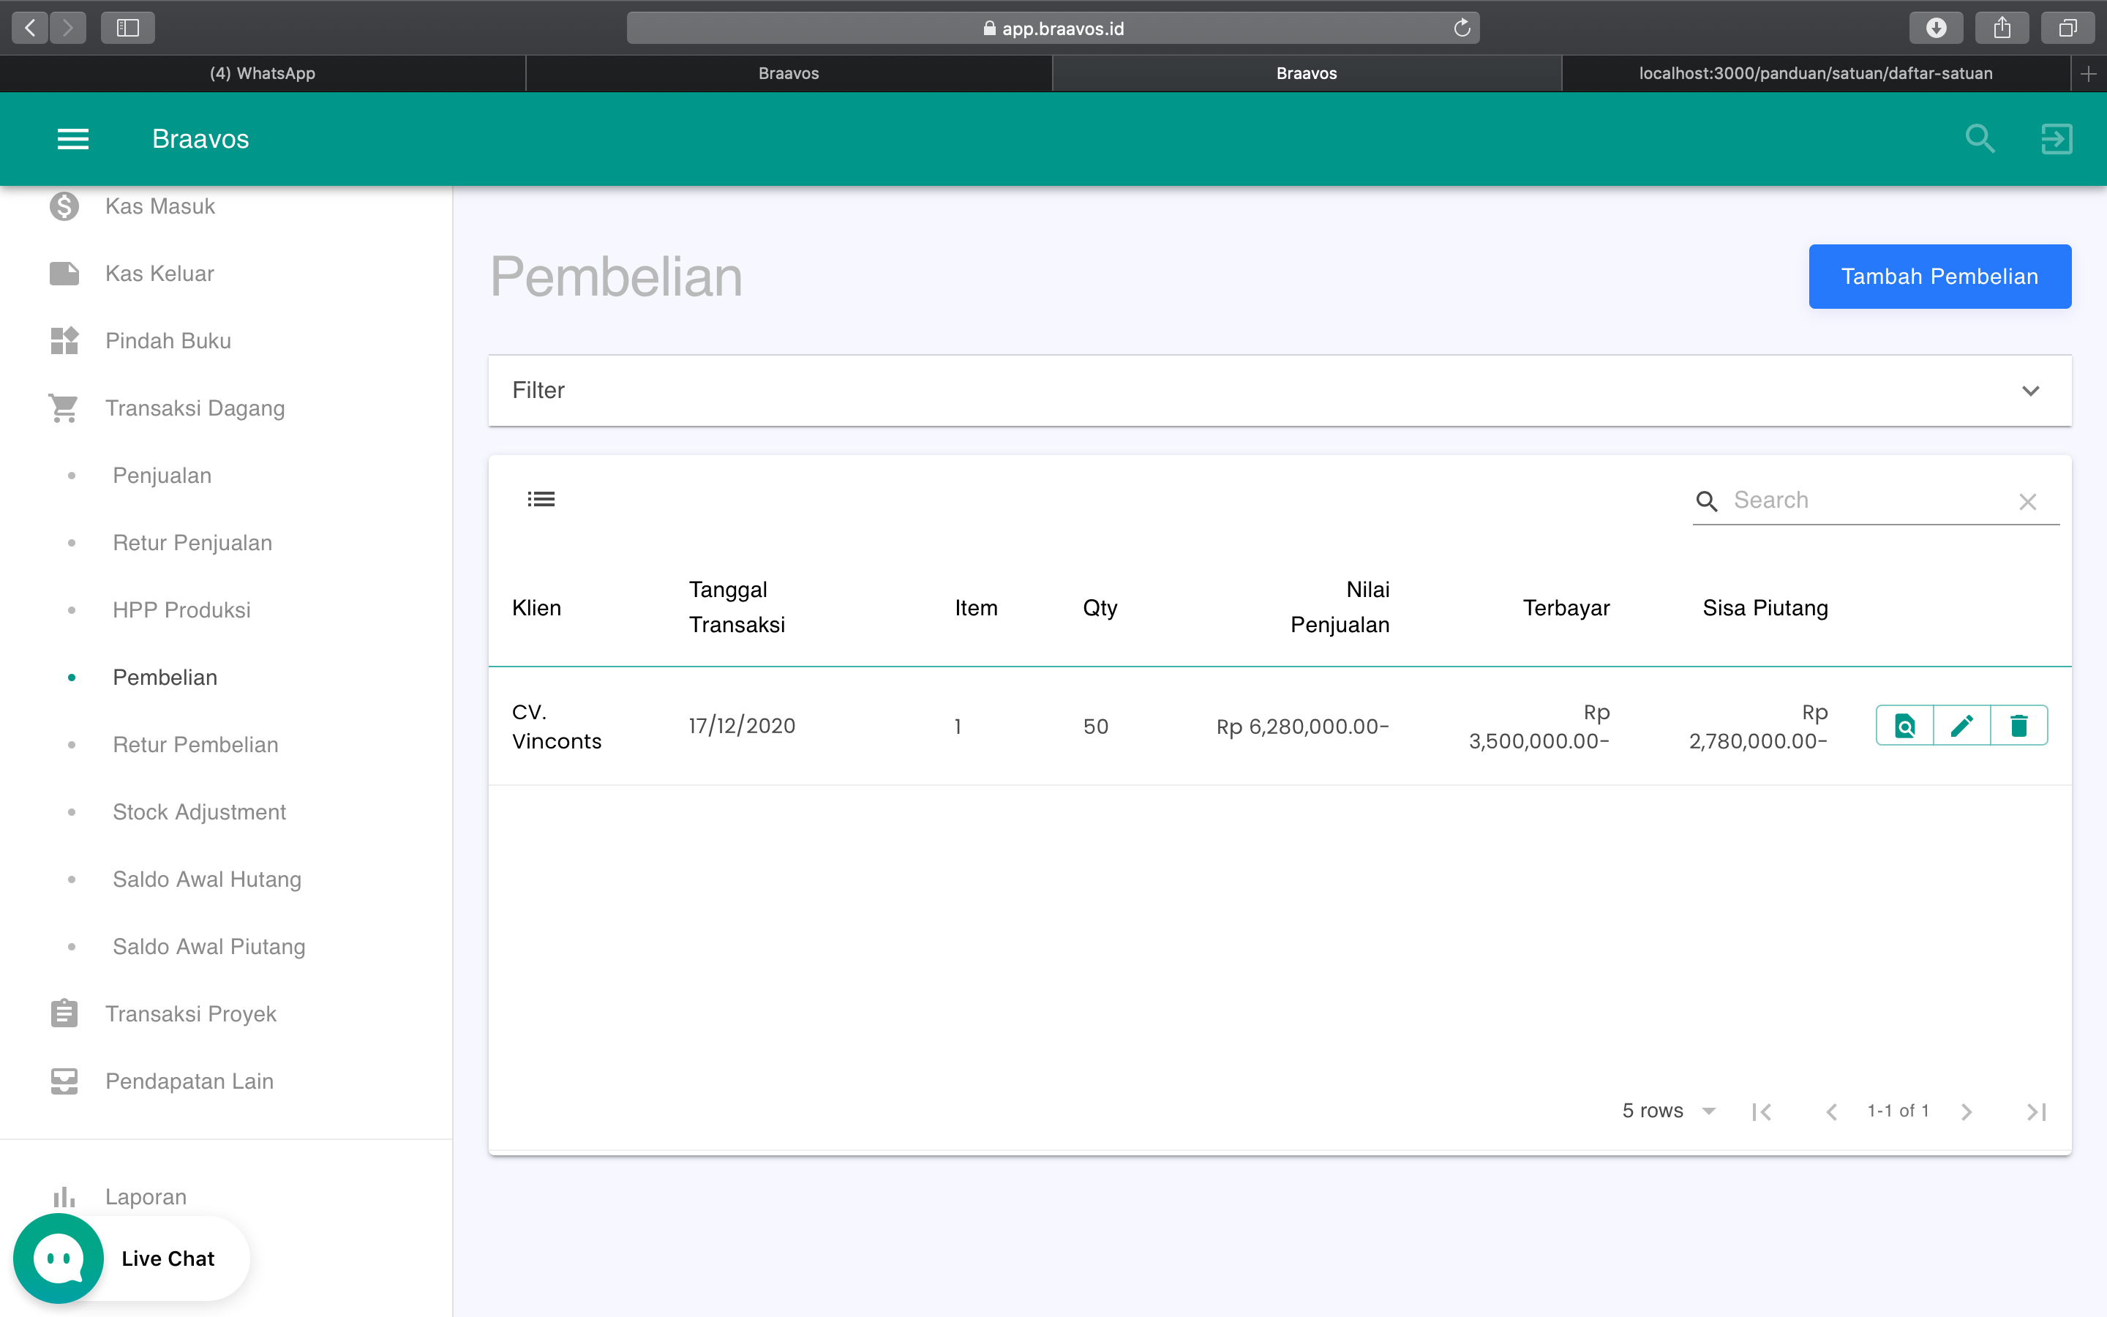Image resolution: width=2107 pixels, height=1317 pixels.
Task: Clear the table search with X icon
Action: (2028, 502)
